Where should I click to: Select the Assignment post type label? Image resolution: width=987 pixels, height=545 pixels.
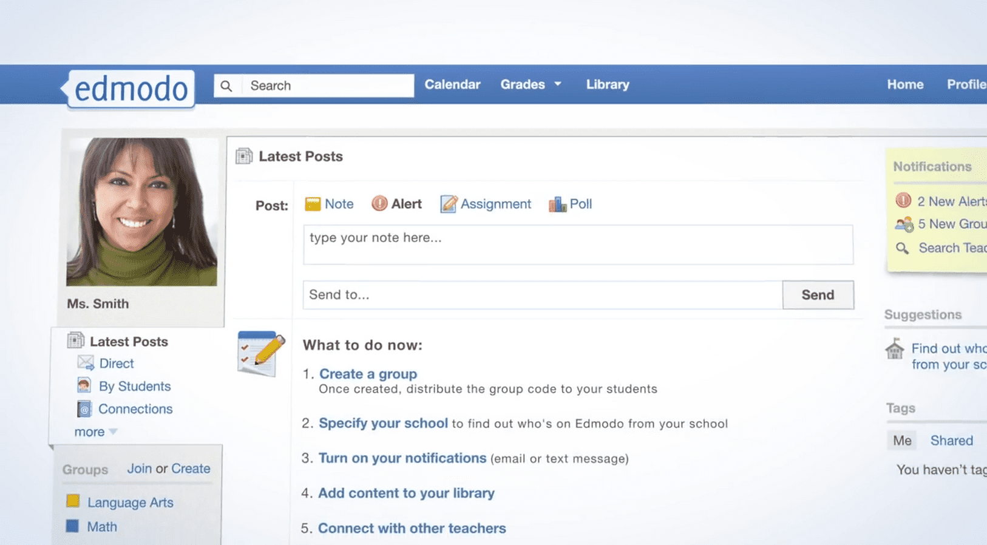495,205
